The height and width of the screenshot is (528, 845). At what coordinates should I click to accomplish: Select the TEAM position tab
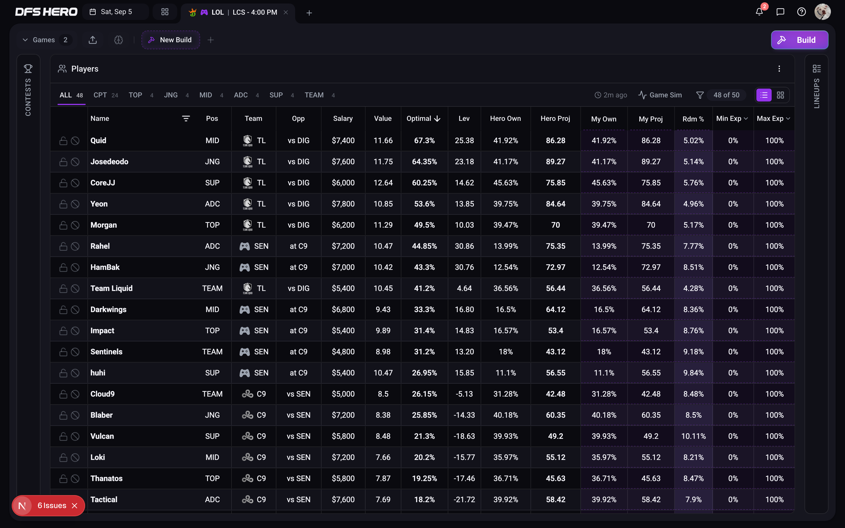tap(320, 95)
